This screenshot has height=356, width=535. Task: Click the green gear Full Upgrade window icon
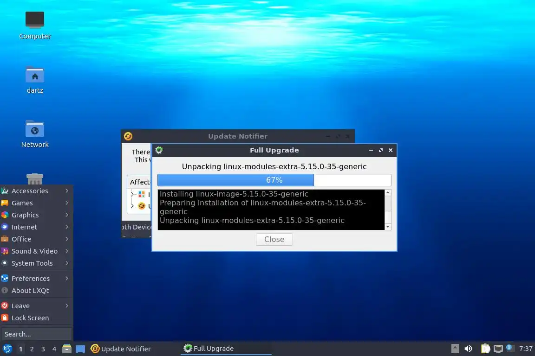click(x=159, y=150)
